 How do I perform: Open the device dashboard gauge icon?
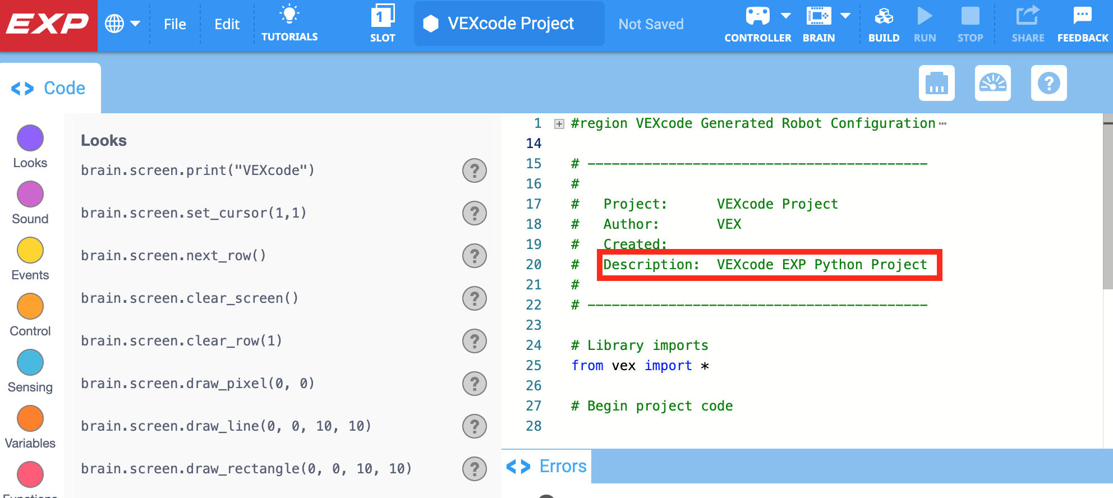click(x=992, y=83)
